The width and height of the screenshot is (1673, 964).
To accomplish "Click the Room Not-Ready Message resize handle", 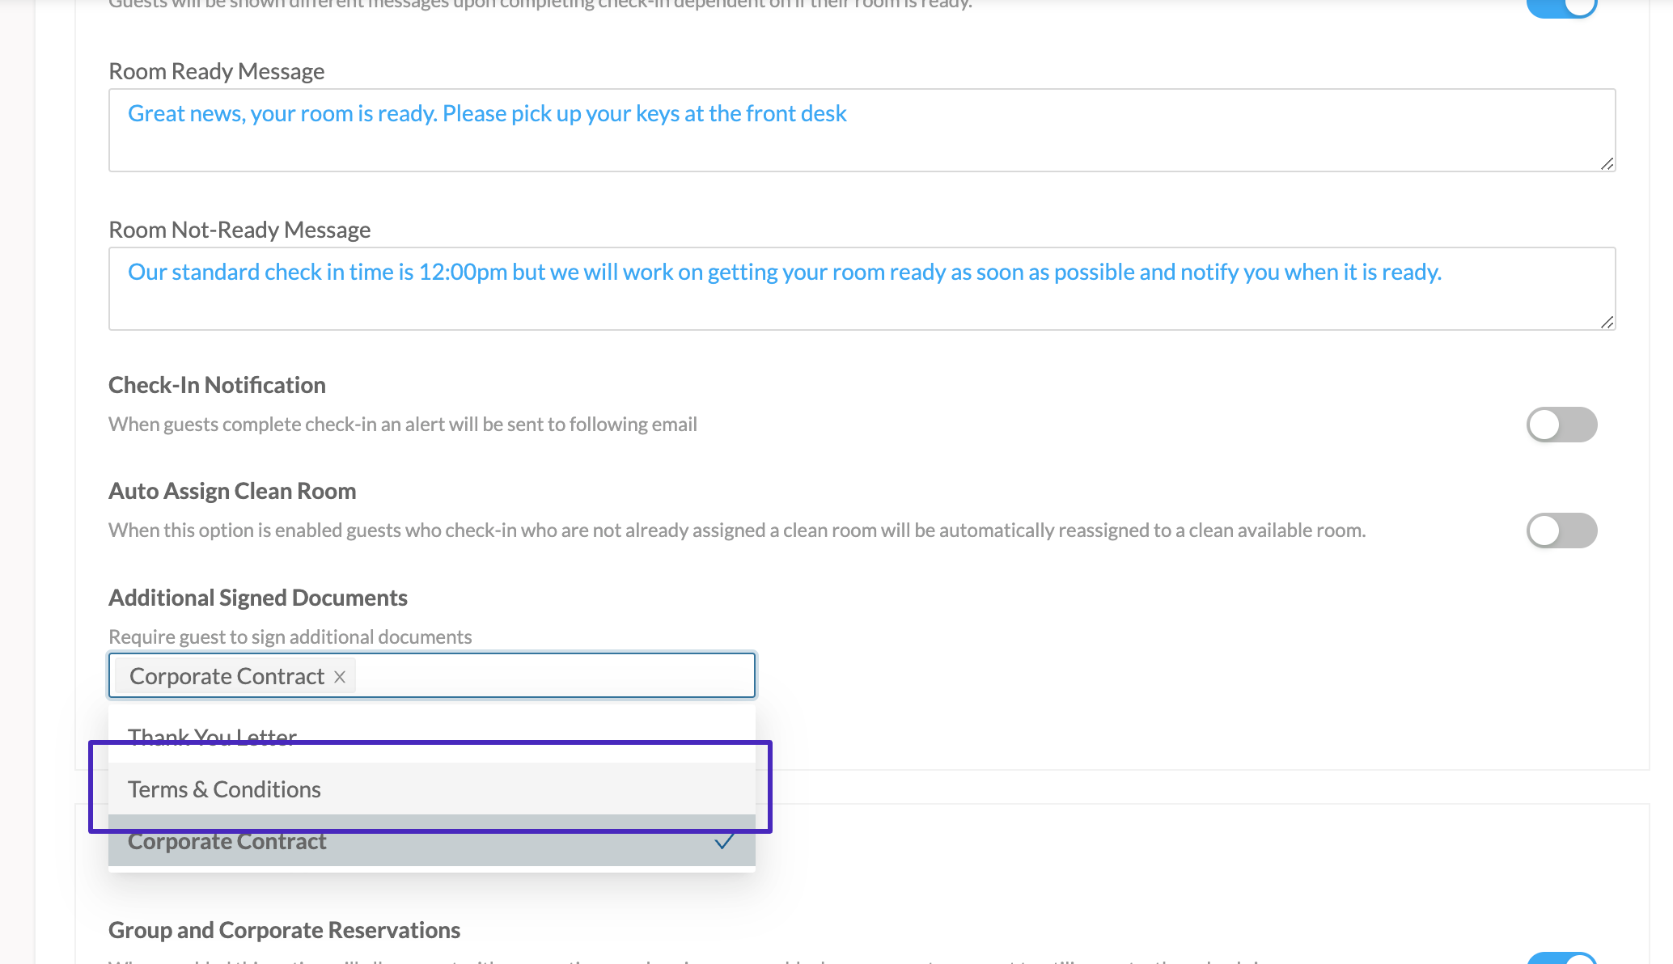I will 1607,323.
